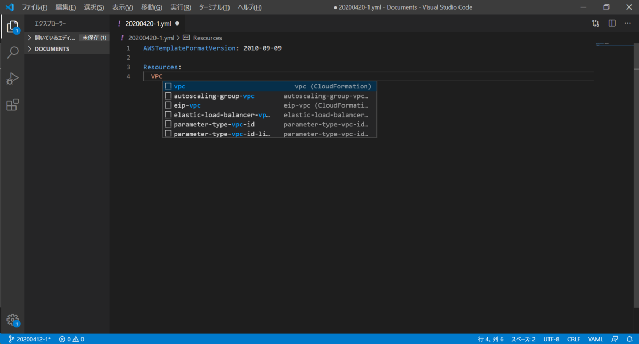Click line number 2 in the gutter
The height and width of the screenshot is (344, 639).
[128, 58]
